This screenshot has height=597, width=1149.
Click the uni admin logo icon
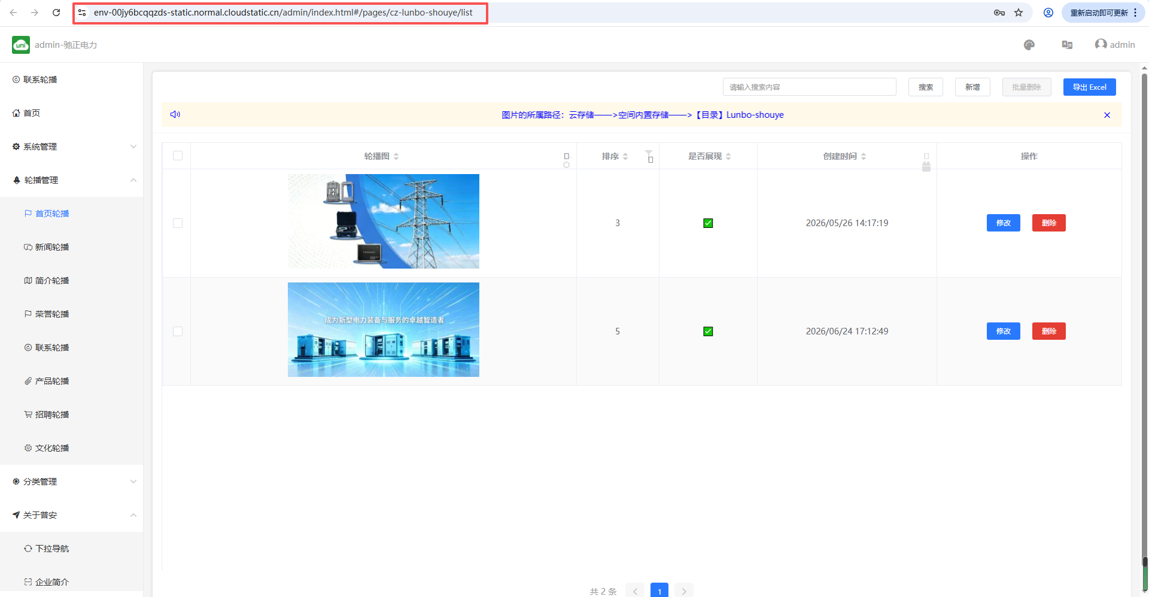21,45
